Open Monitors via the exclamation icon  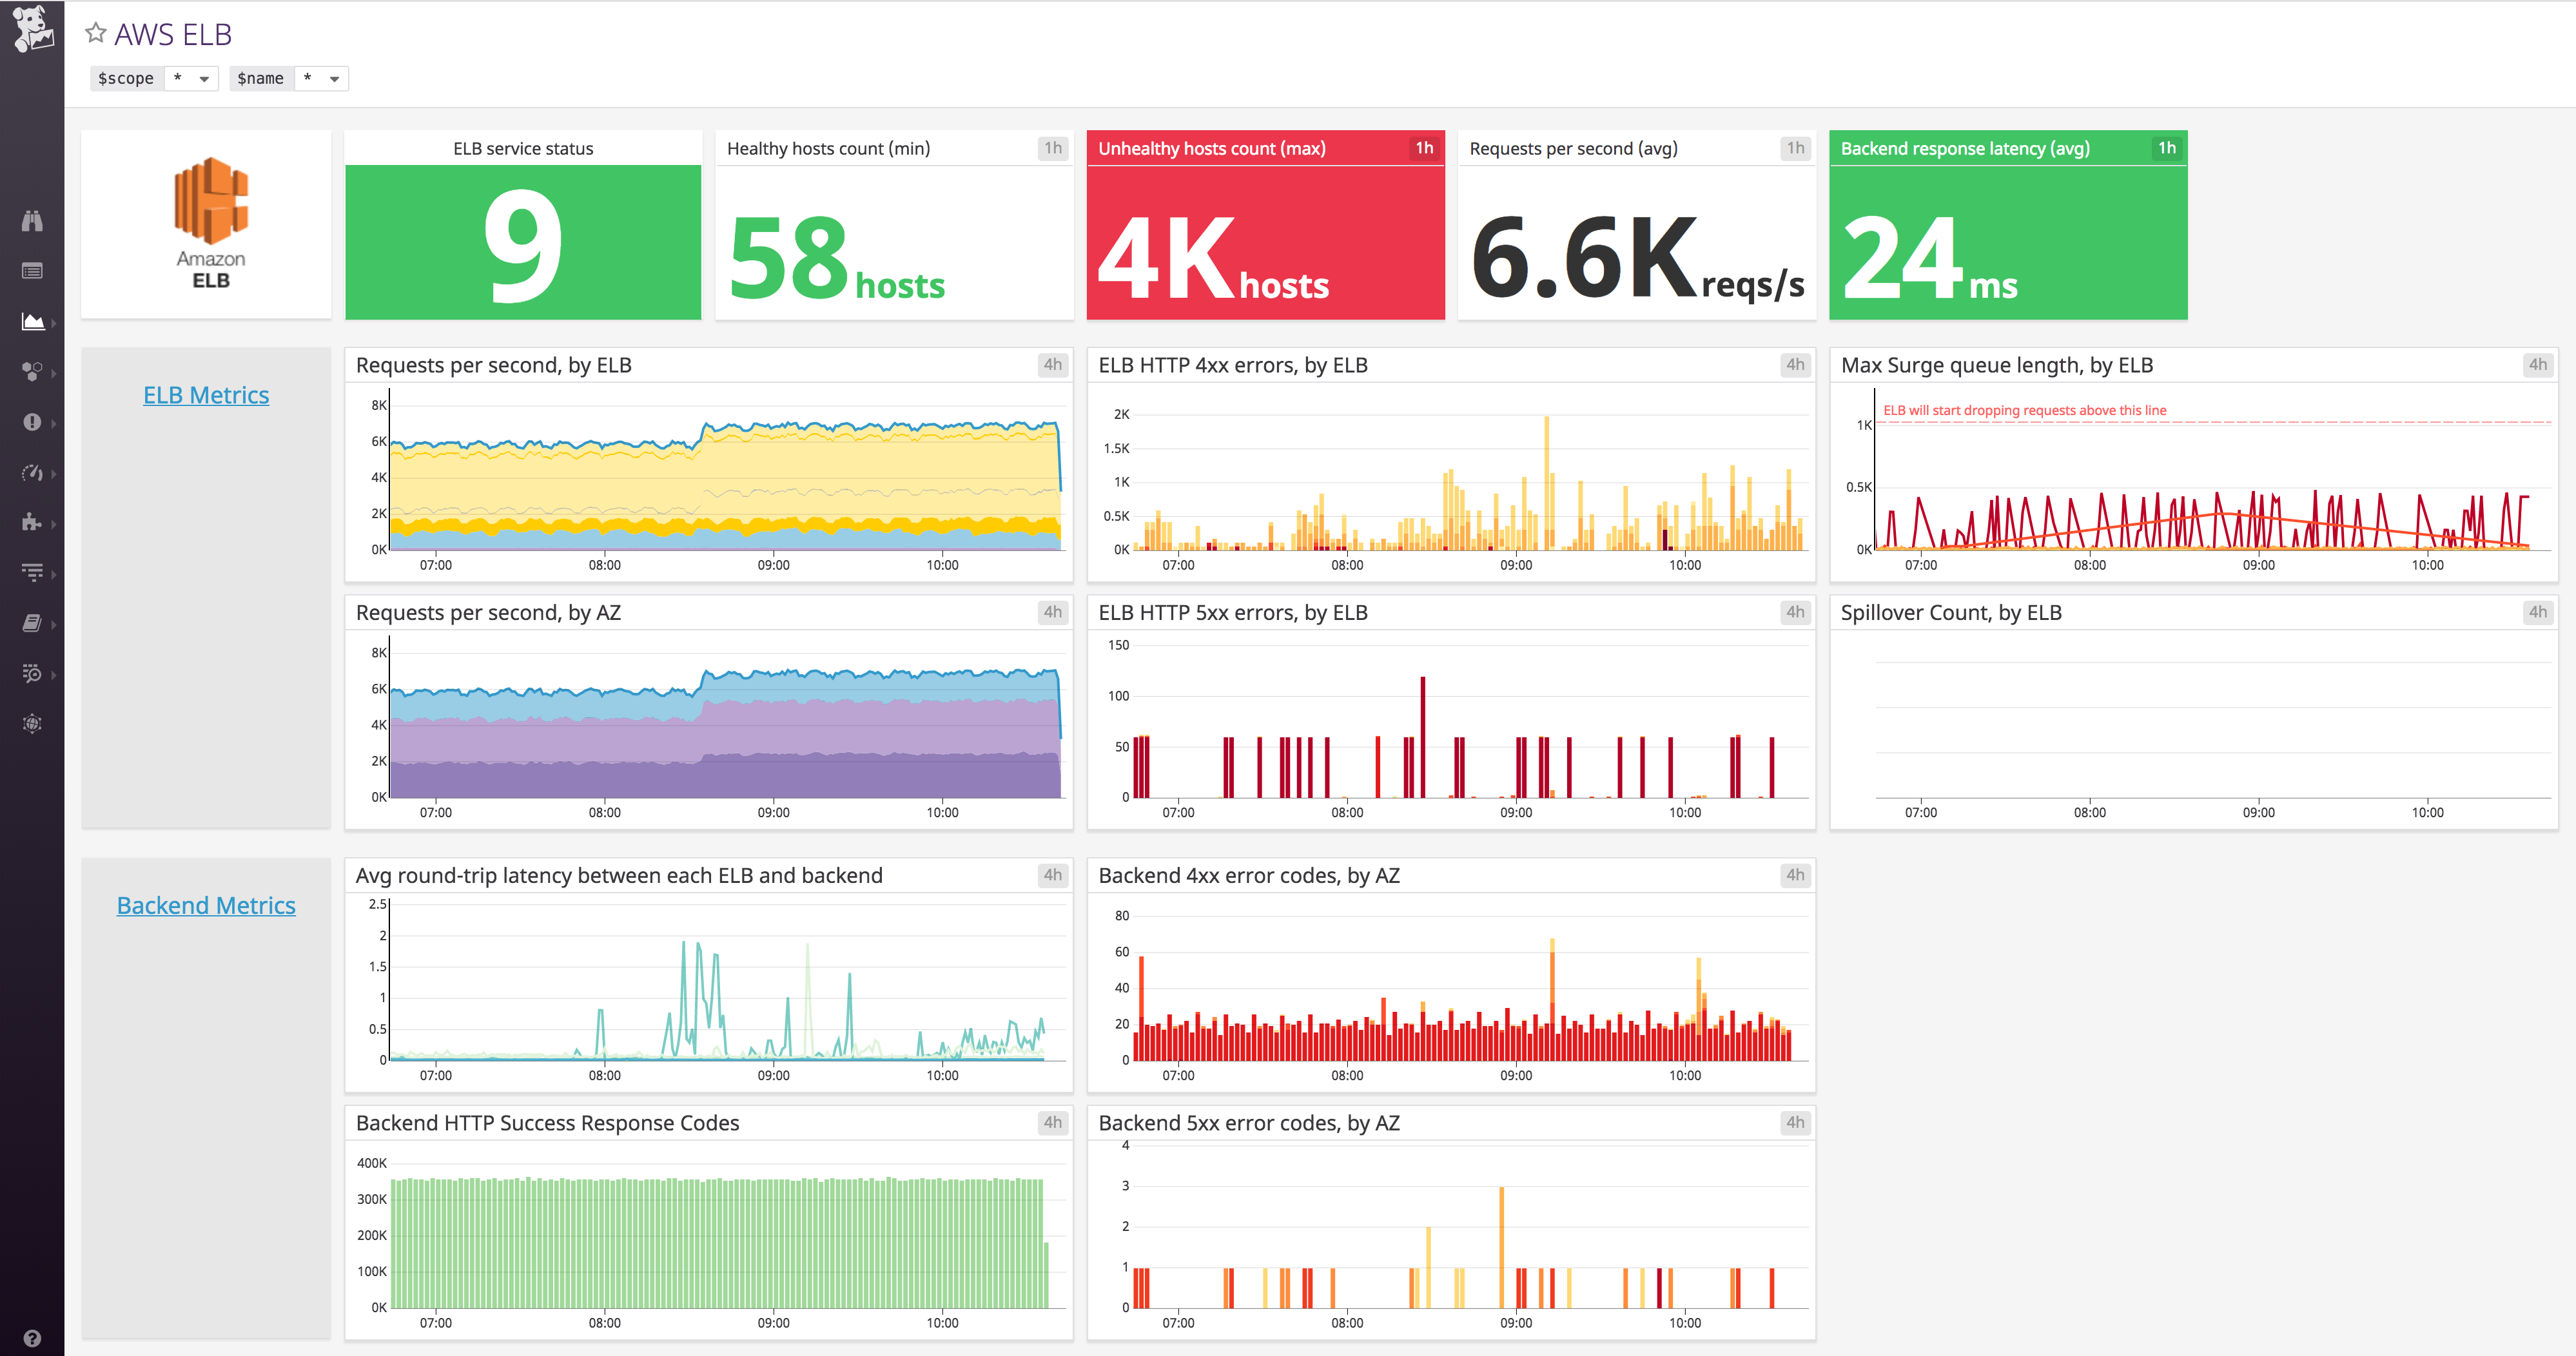[x=33, y=422]
